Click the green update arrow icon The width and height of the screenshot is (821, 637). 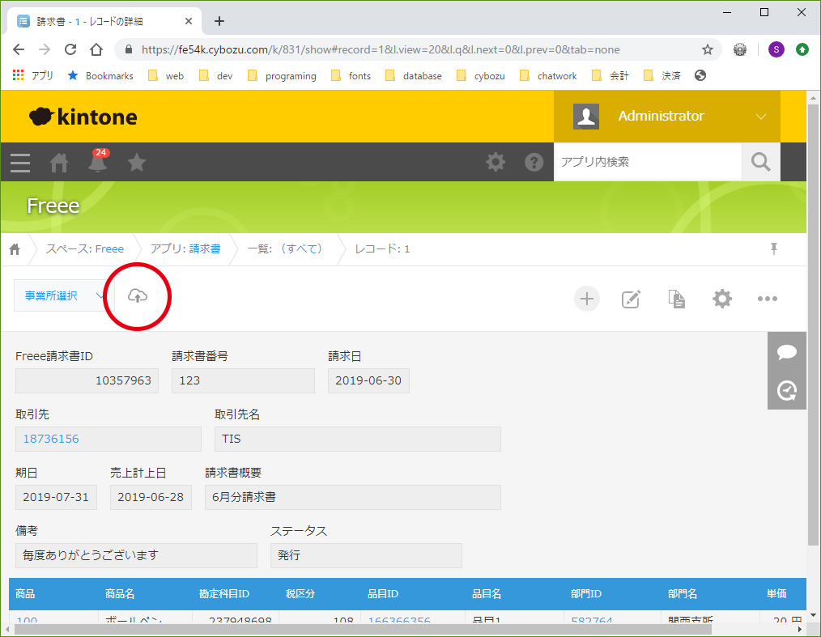pyautogui.click(x=802, y=49)
